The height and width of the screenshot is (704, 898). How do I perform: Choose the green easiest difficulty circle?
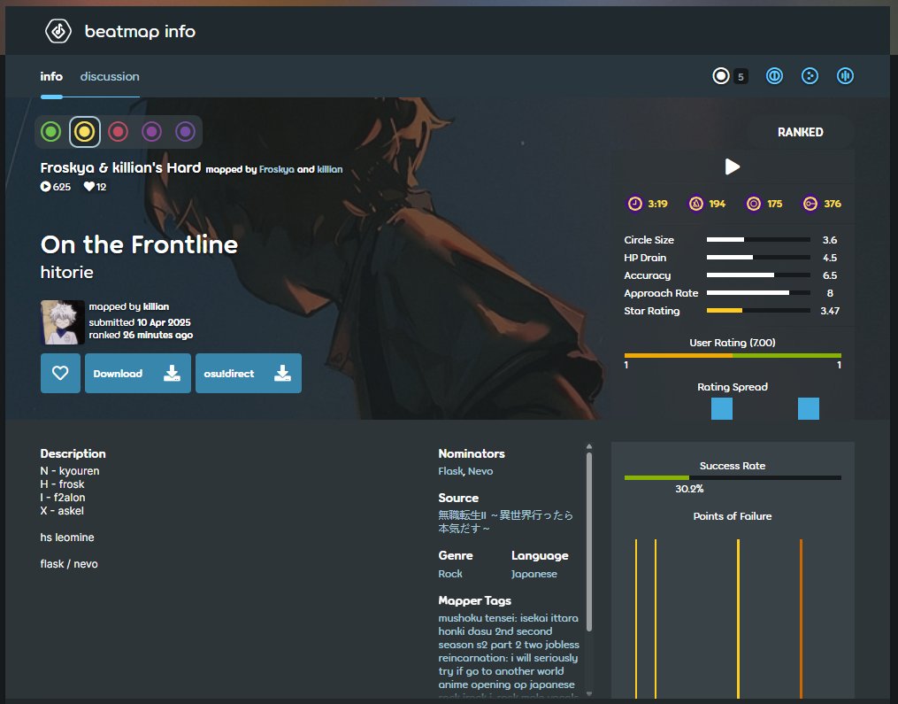point(51,132)
